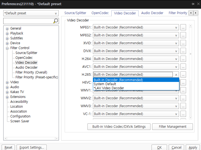
Task: Click Built-in Video Codec/DXVA Settings button
Action: 119,127
